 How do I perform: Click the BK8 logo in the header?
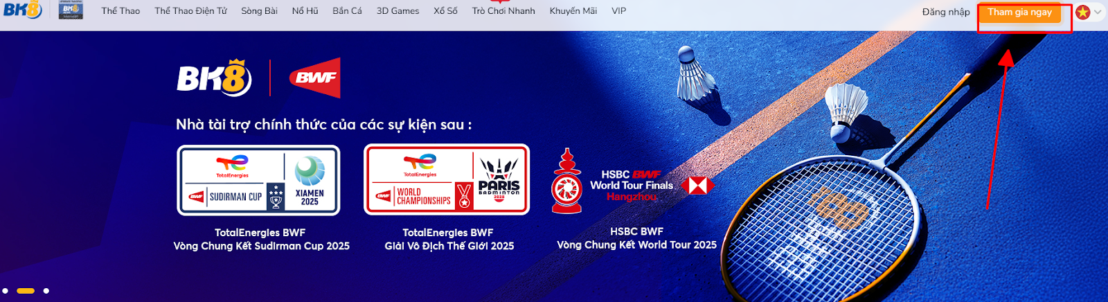click(22, 10)
